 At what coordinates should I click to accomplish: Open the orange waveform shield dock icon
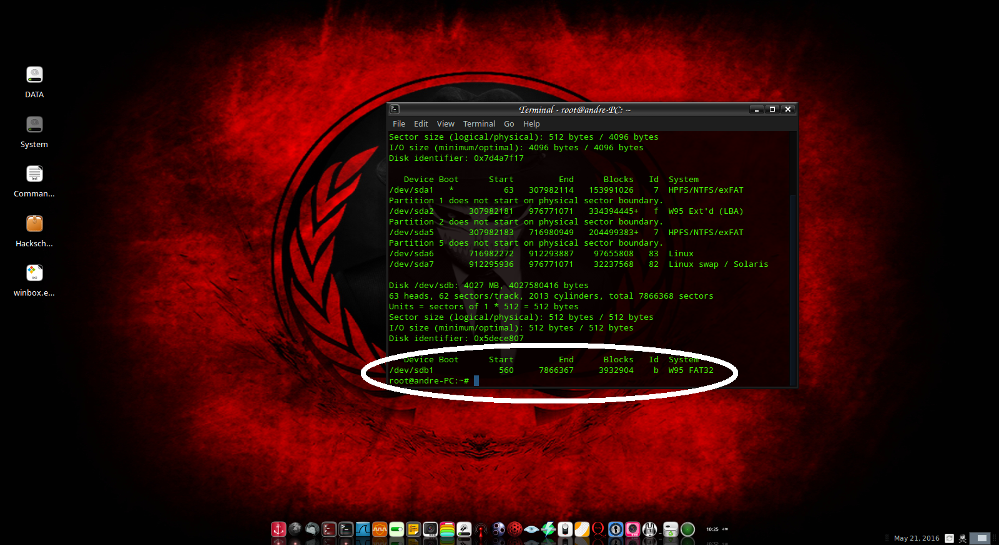(x=380, y=529)
